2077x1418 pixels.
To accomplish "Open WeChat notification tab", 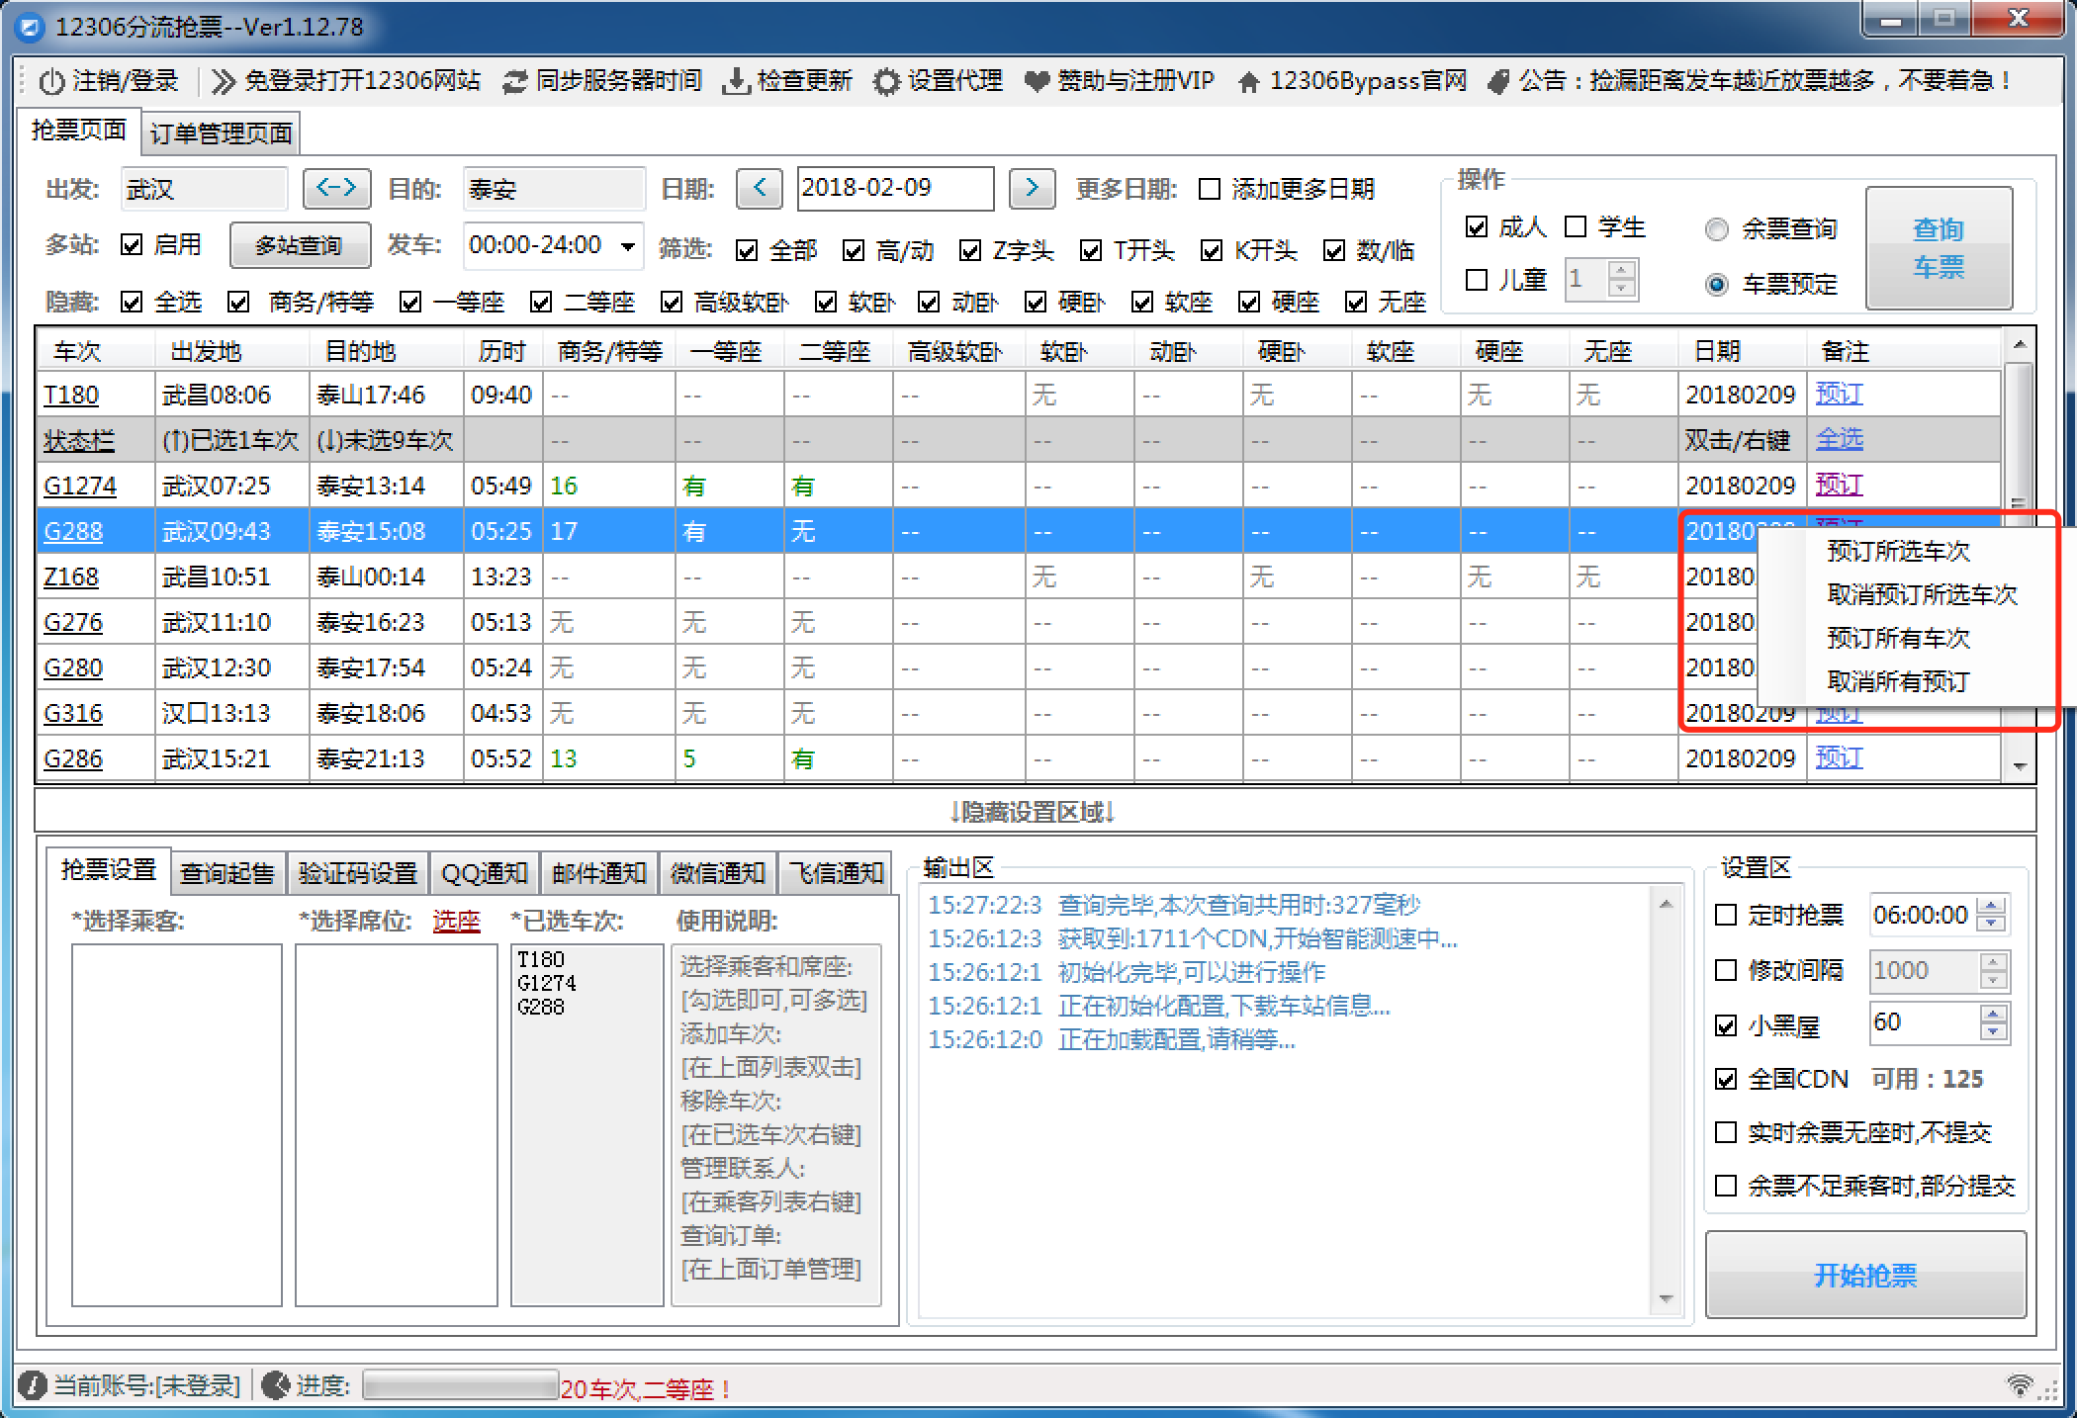I will (x=718, y=873).
